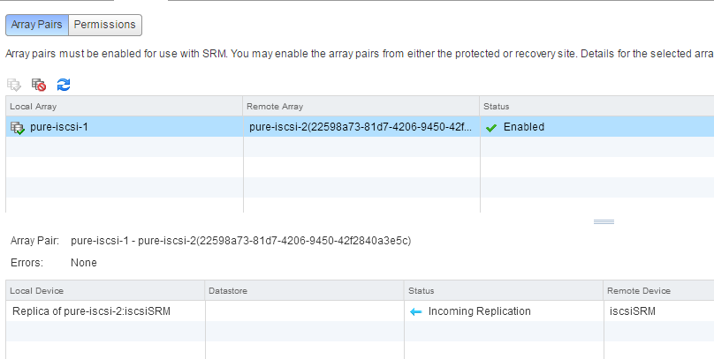Click the Array Pair full name text
Screen dimensions: 714x359
[241, 241]
